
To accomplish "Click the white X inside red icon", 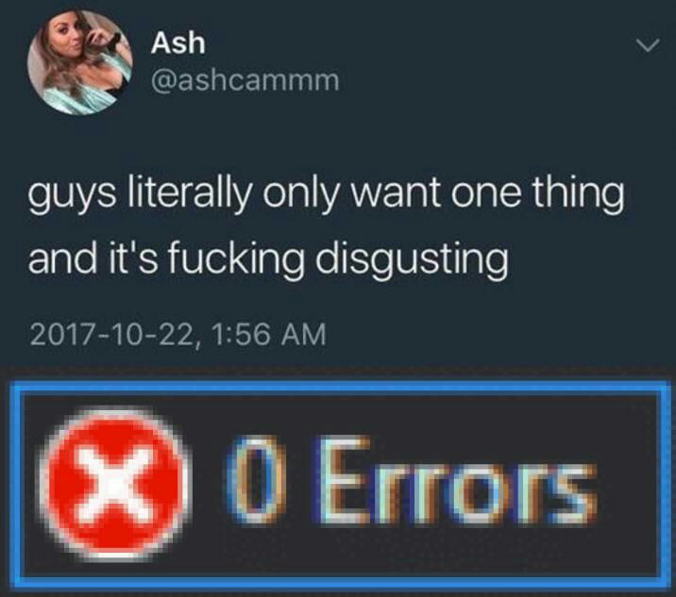I will (x=115, y=485).
